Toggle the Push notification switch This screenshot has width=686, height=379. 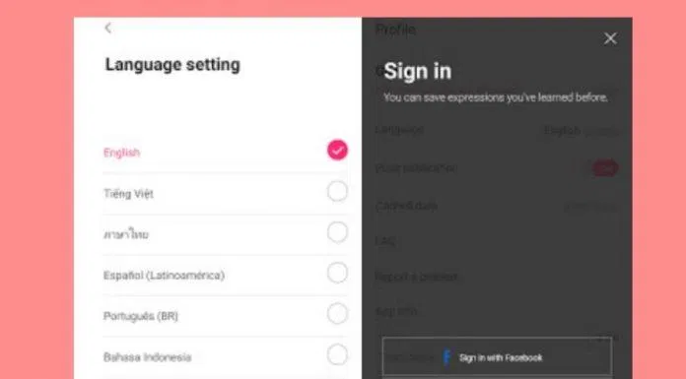click(605, 168)
